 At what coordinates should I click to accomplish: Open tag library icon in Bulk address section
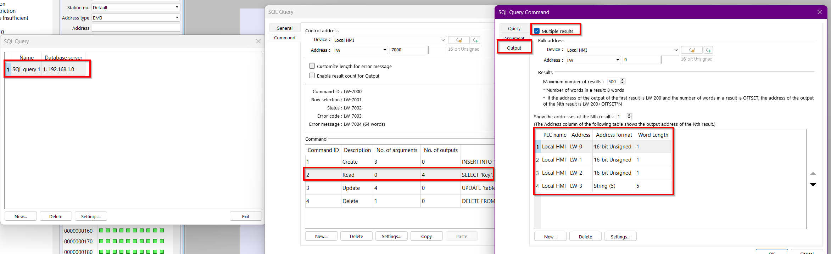click(x=691, y=50)
